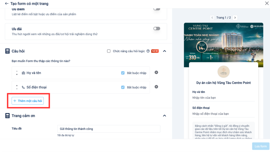Click the Câu hỏi section icon
The height and width of the screenshot is (152, 270).
coord(7,51)
